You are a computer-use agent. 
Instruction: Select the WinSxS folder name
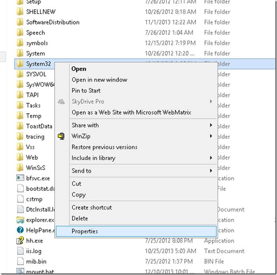click(36, 168)
